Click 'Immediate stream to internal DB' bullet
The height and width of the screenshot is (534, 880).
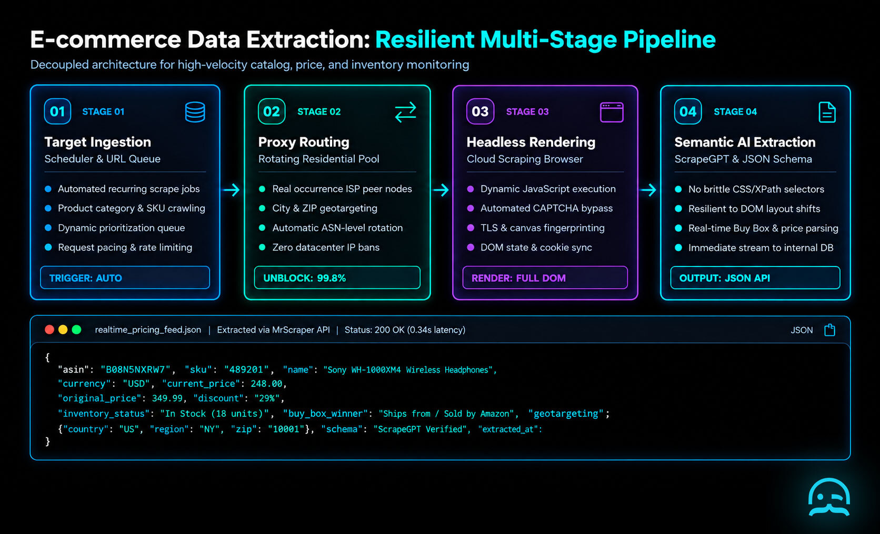761,248
